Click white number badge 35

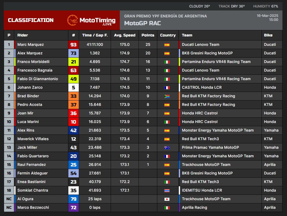click(x=73, y=190)
